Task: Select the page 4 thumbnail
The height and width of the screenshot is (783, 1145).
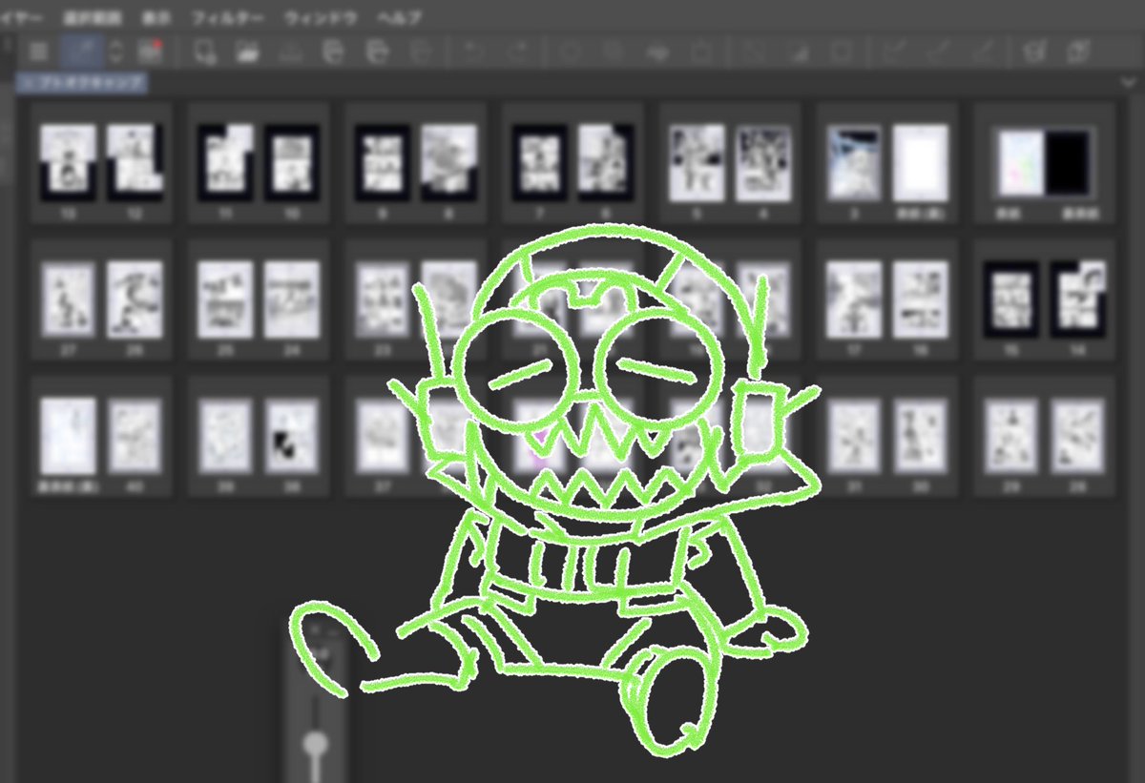Action: pos(764,164)
